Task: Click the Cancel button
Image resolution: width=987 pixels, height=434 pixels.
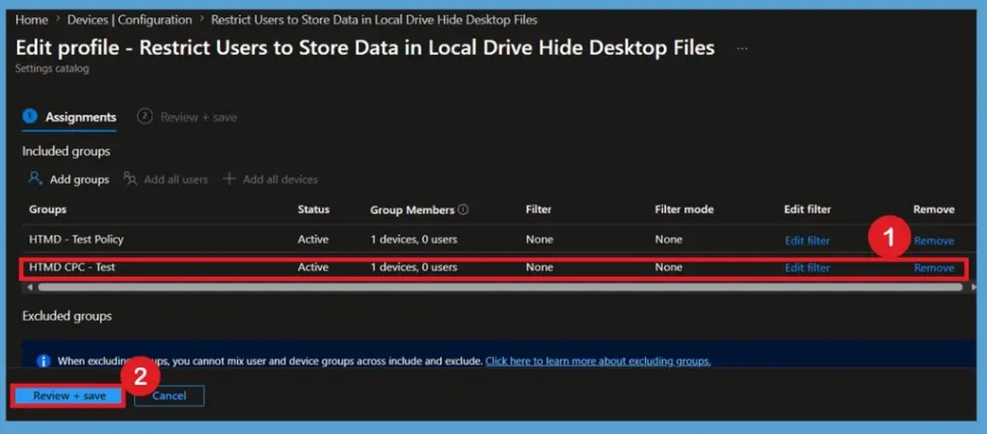Action: pyautogui.click(x=170, y=396)
